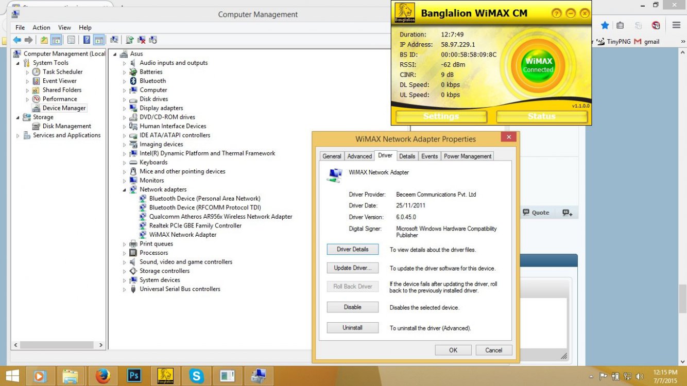Click Windows Start button on taskbar

pos(11,376)
